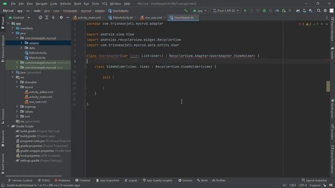Open the Version Control tool window

[x=20, y=181]
